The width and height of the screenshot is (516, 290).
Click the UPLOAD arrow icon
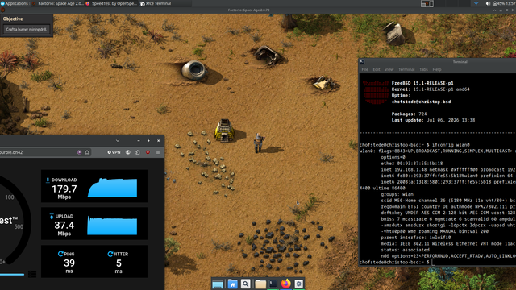52,216
